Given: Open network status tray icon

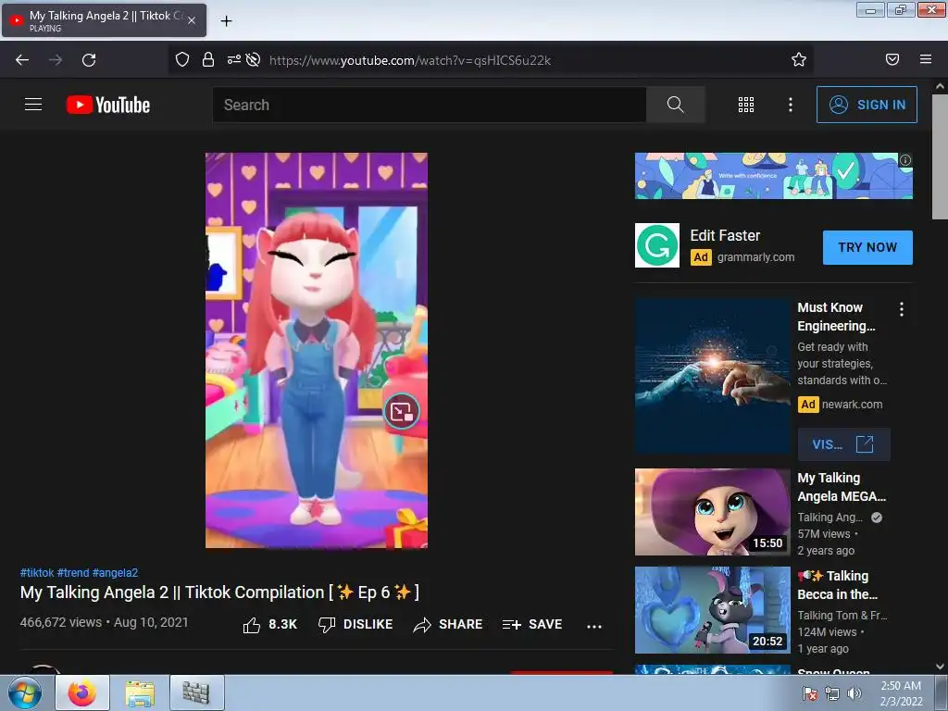Looking at the screenshot, I should (x=832, y=692).
